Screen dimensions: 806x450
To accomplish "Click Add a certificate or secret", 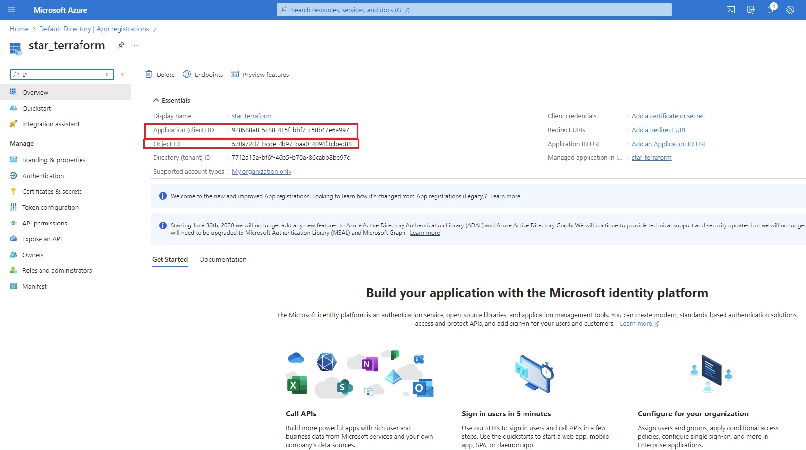I will pos(668,116).
